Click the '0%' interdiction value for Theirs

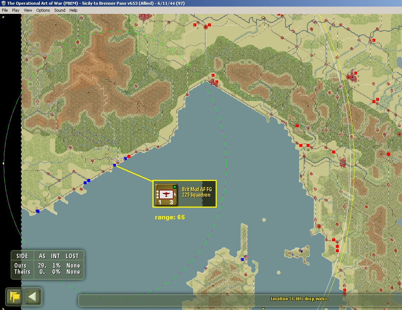click(56, 272)
